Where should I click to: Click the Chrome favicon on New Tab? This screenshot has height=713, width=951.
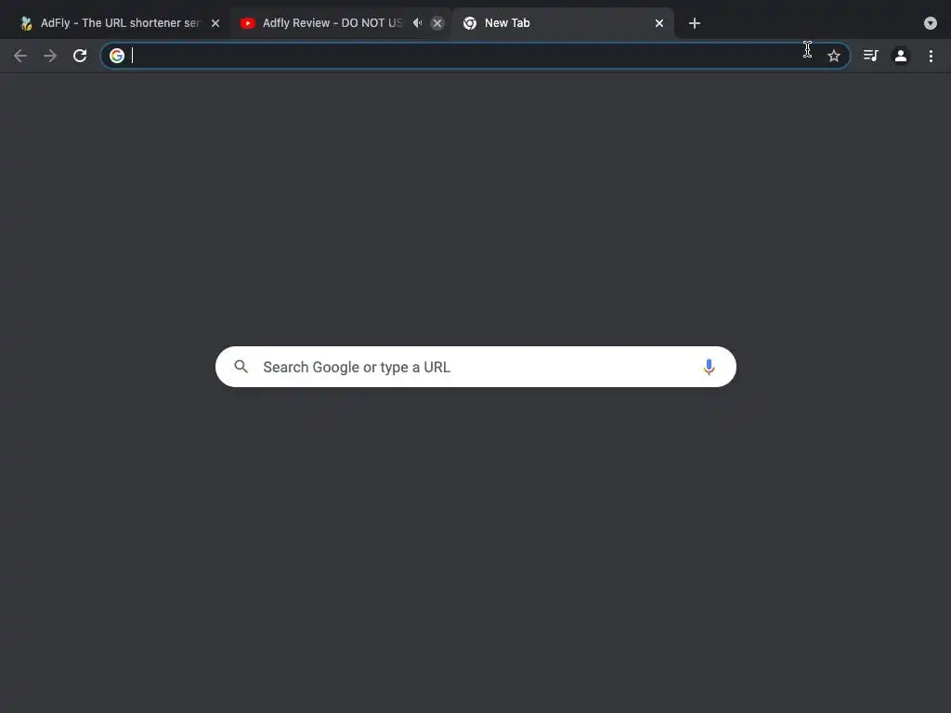[x=469, y=23]
